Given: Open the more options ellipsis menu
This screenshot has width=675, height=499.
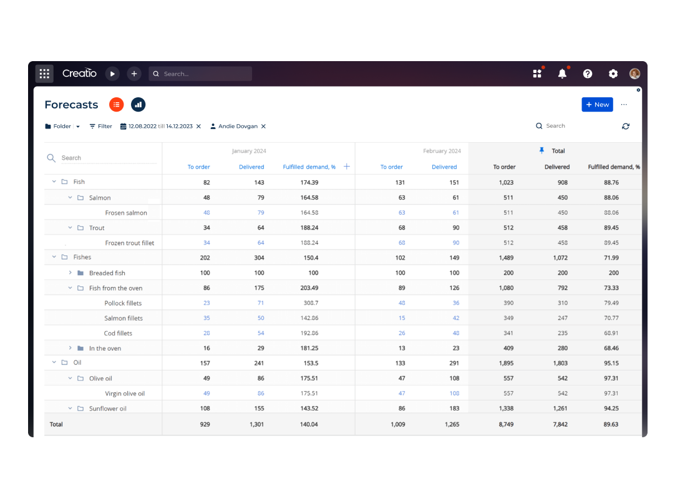Looking at the screenshot, I should pyautogui.click(x=623, y=104).
